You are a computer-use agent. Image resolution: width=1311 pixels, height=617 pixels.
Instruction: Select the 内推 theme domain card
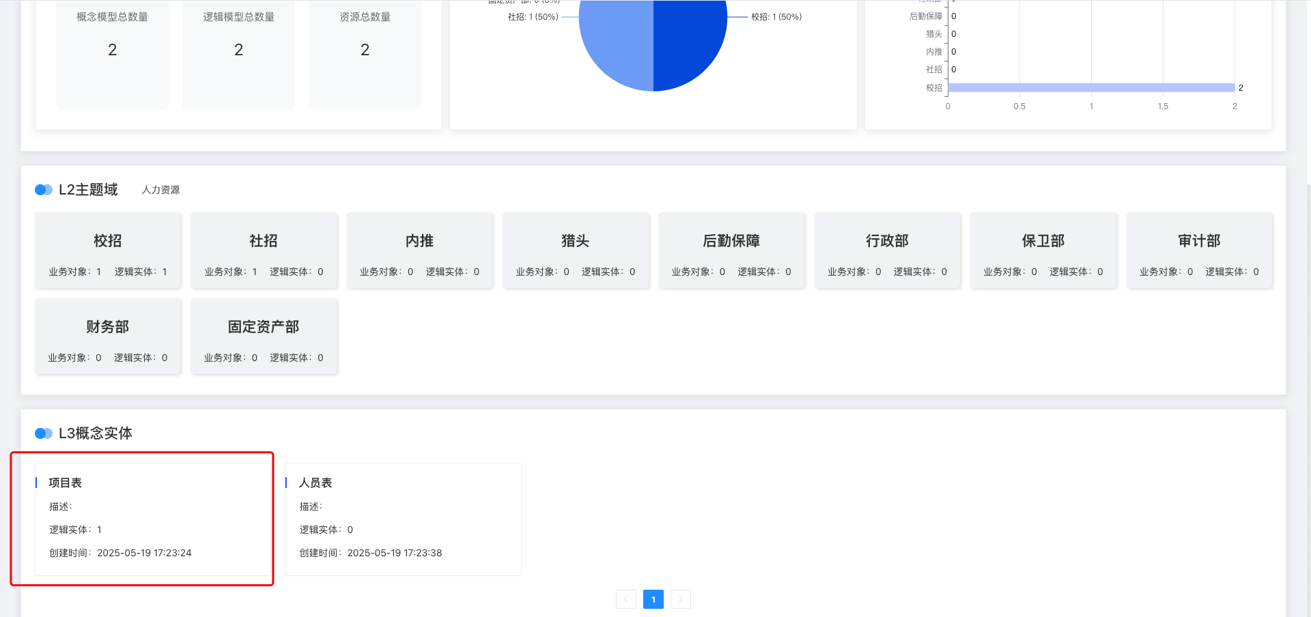[x=419, y=250]
